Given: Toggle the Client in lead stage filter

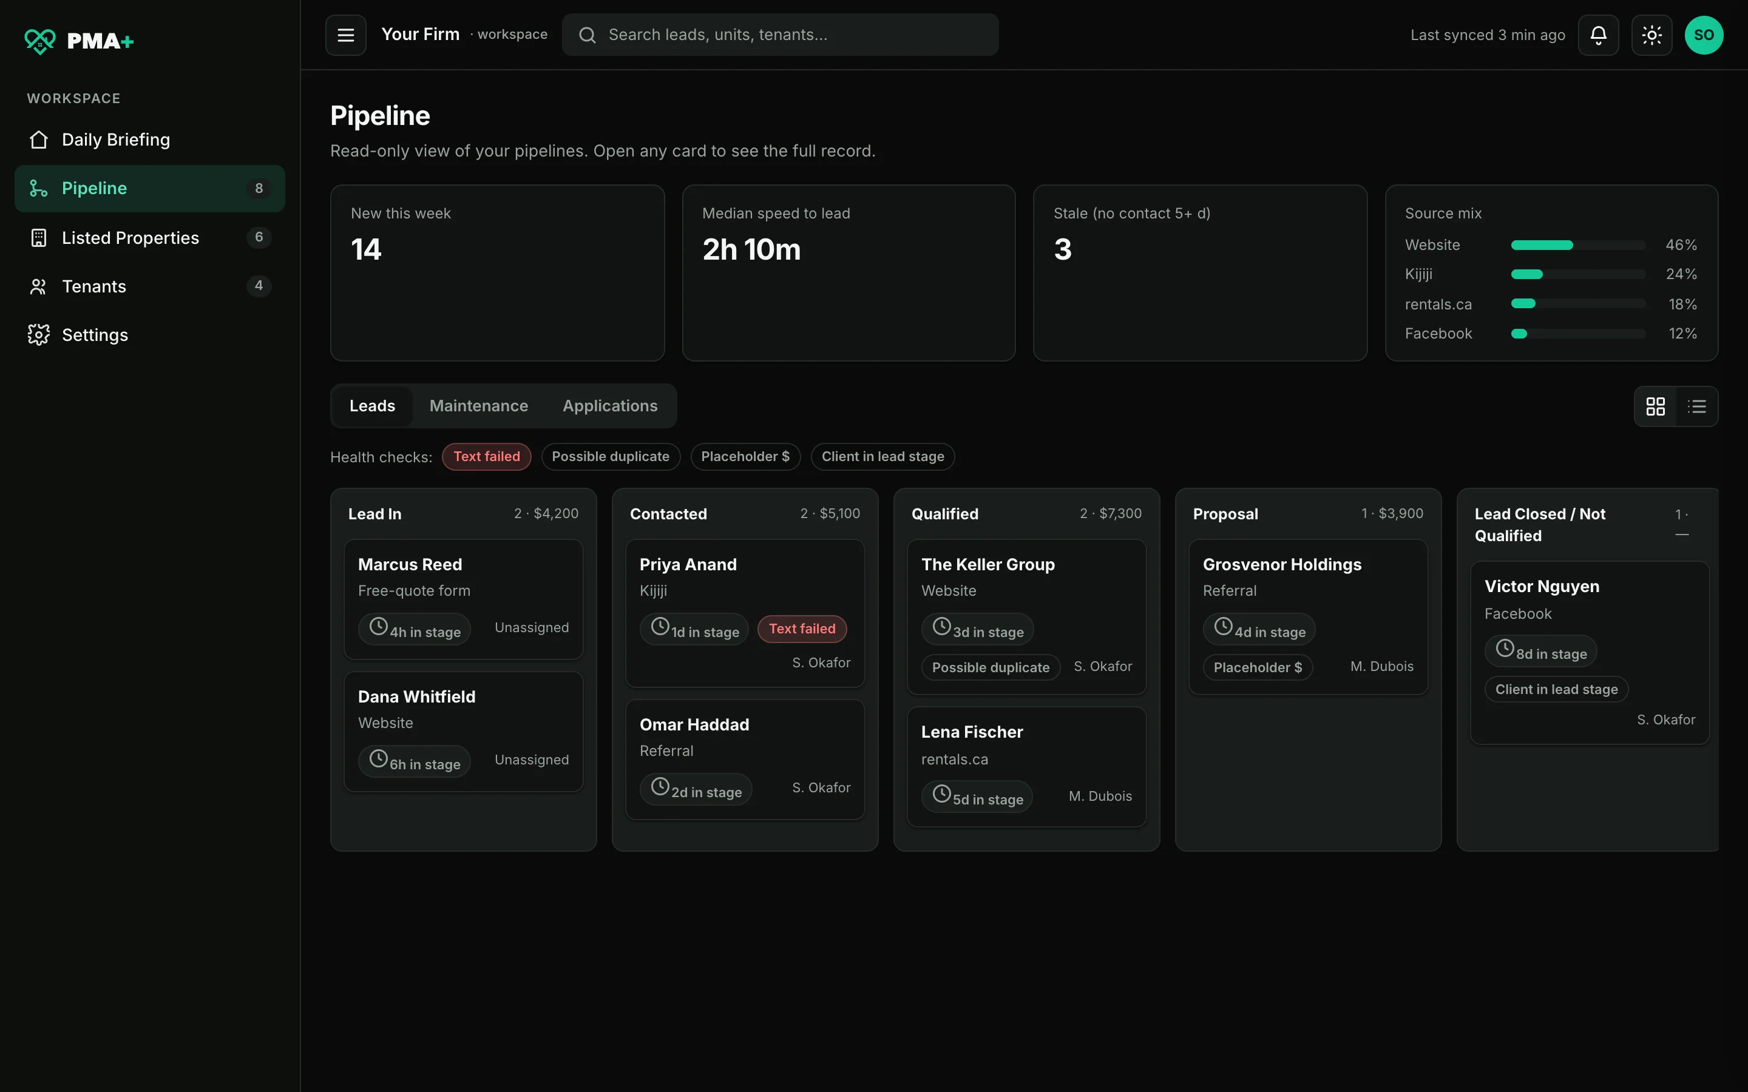Looking at the screenshot, I should click(x=882, y=456).
